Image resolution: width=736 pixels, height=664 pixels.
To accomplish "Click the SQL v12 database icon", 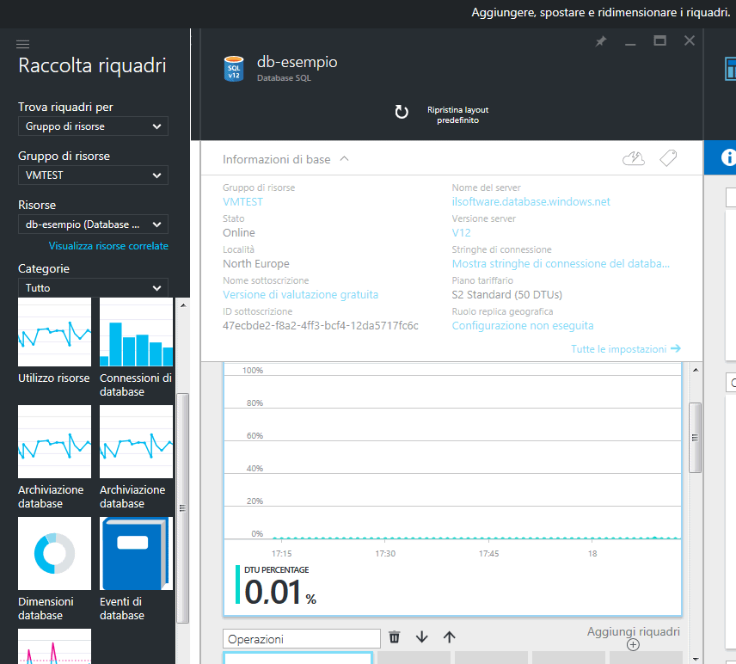I will click(234, 69).
